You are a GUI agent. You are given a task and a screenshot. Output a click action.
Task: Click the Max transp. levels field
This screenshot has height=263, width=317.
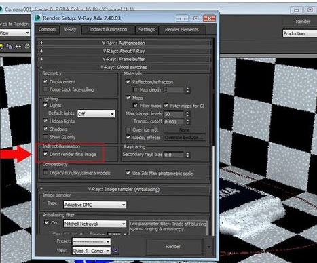174,114
